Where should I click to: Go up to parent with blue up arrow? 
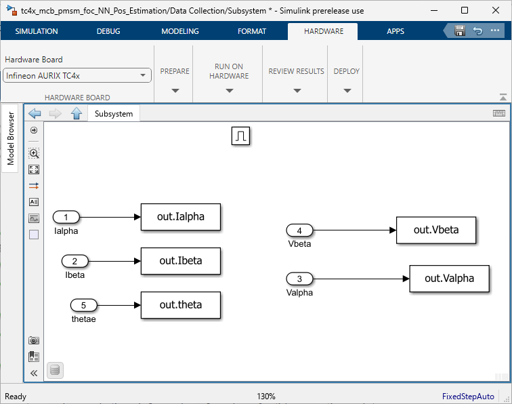(77, 113)
